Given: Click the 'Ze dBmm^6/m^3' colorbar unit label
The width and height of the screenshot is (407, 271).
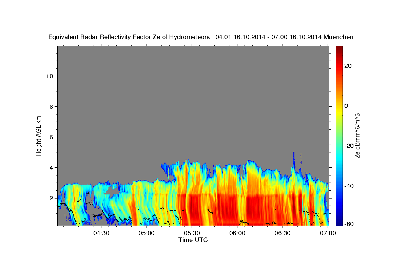Looking at the screenshot, I should coord(357,135).
